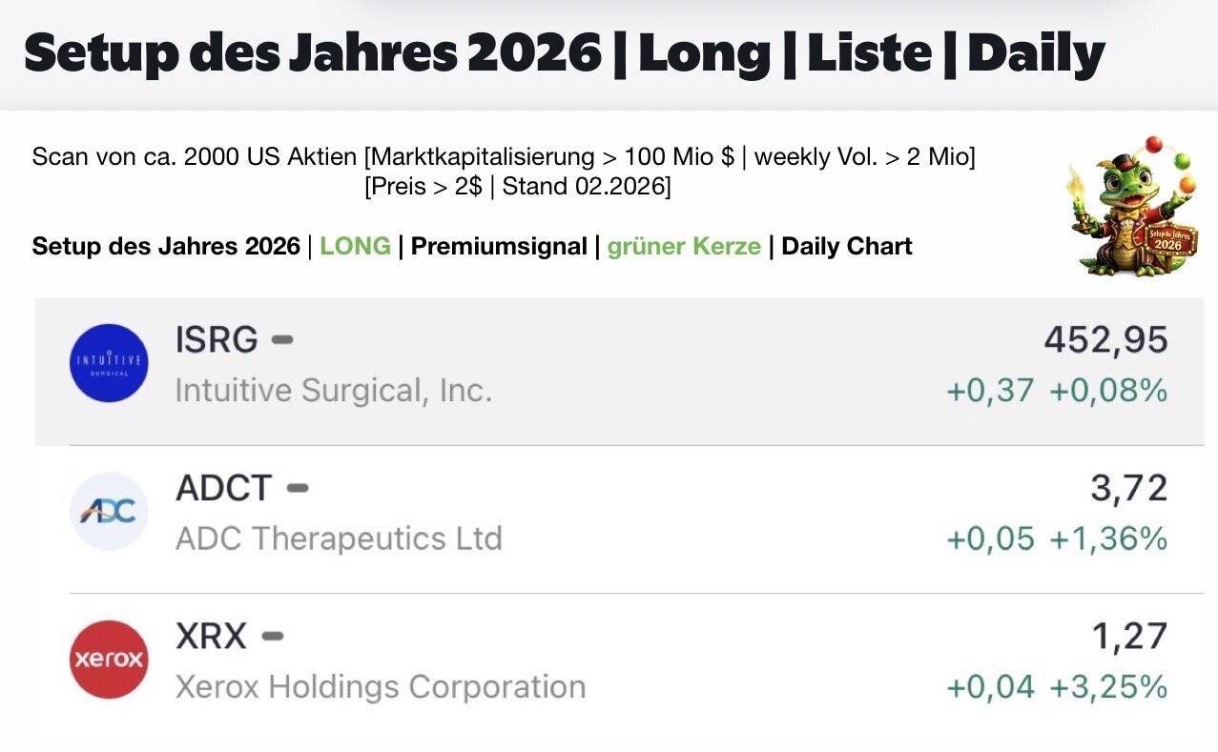This screenshot has width=1218, height=752.
Task: Click ISRG change +0,37 +0,08%
Action: pyautogui.click(x=1056, y=390)
